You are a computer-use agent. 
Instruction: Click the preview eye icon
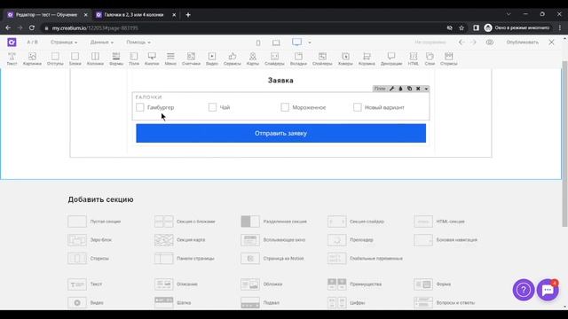pos(490,43)
